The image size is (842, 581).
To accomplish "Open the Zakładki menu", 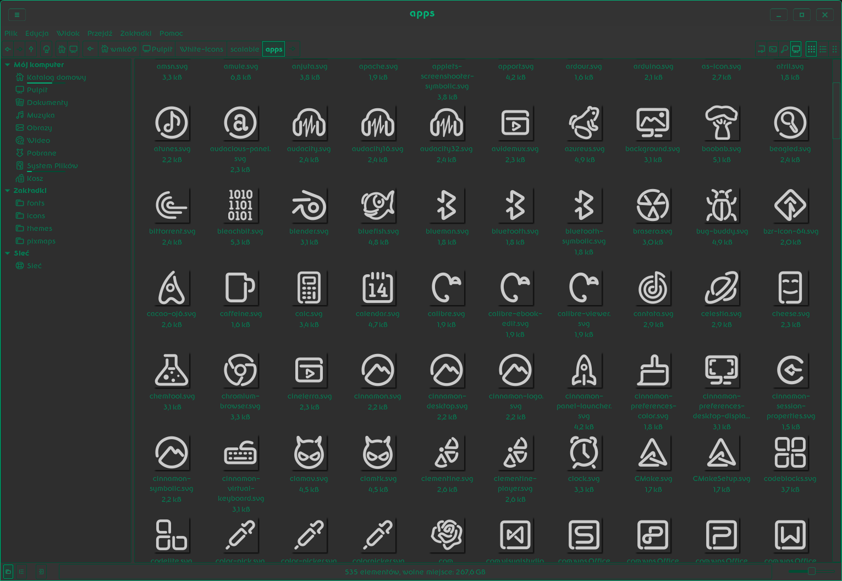I will click(x=136, y=34).
